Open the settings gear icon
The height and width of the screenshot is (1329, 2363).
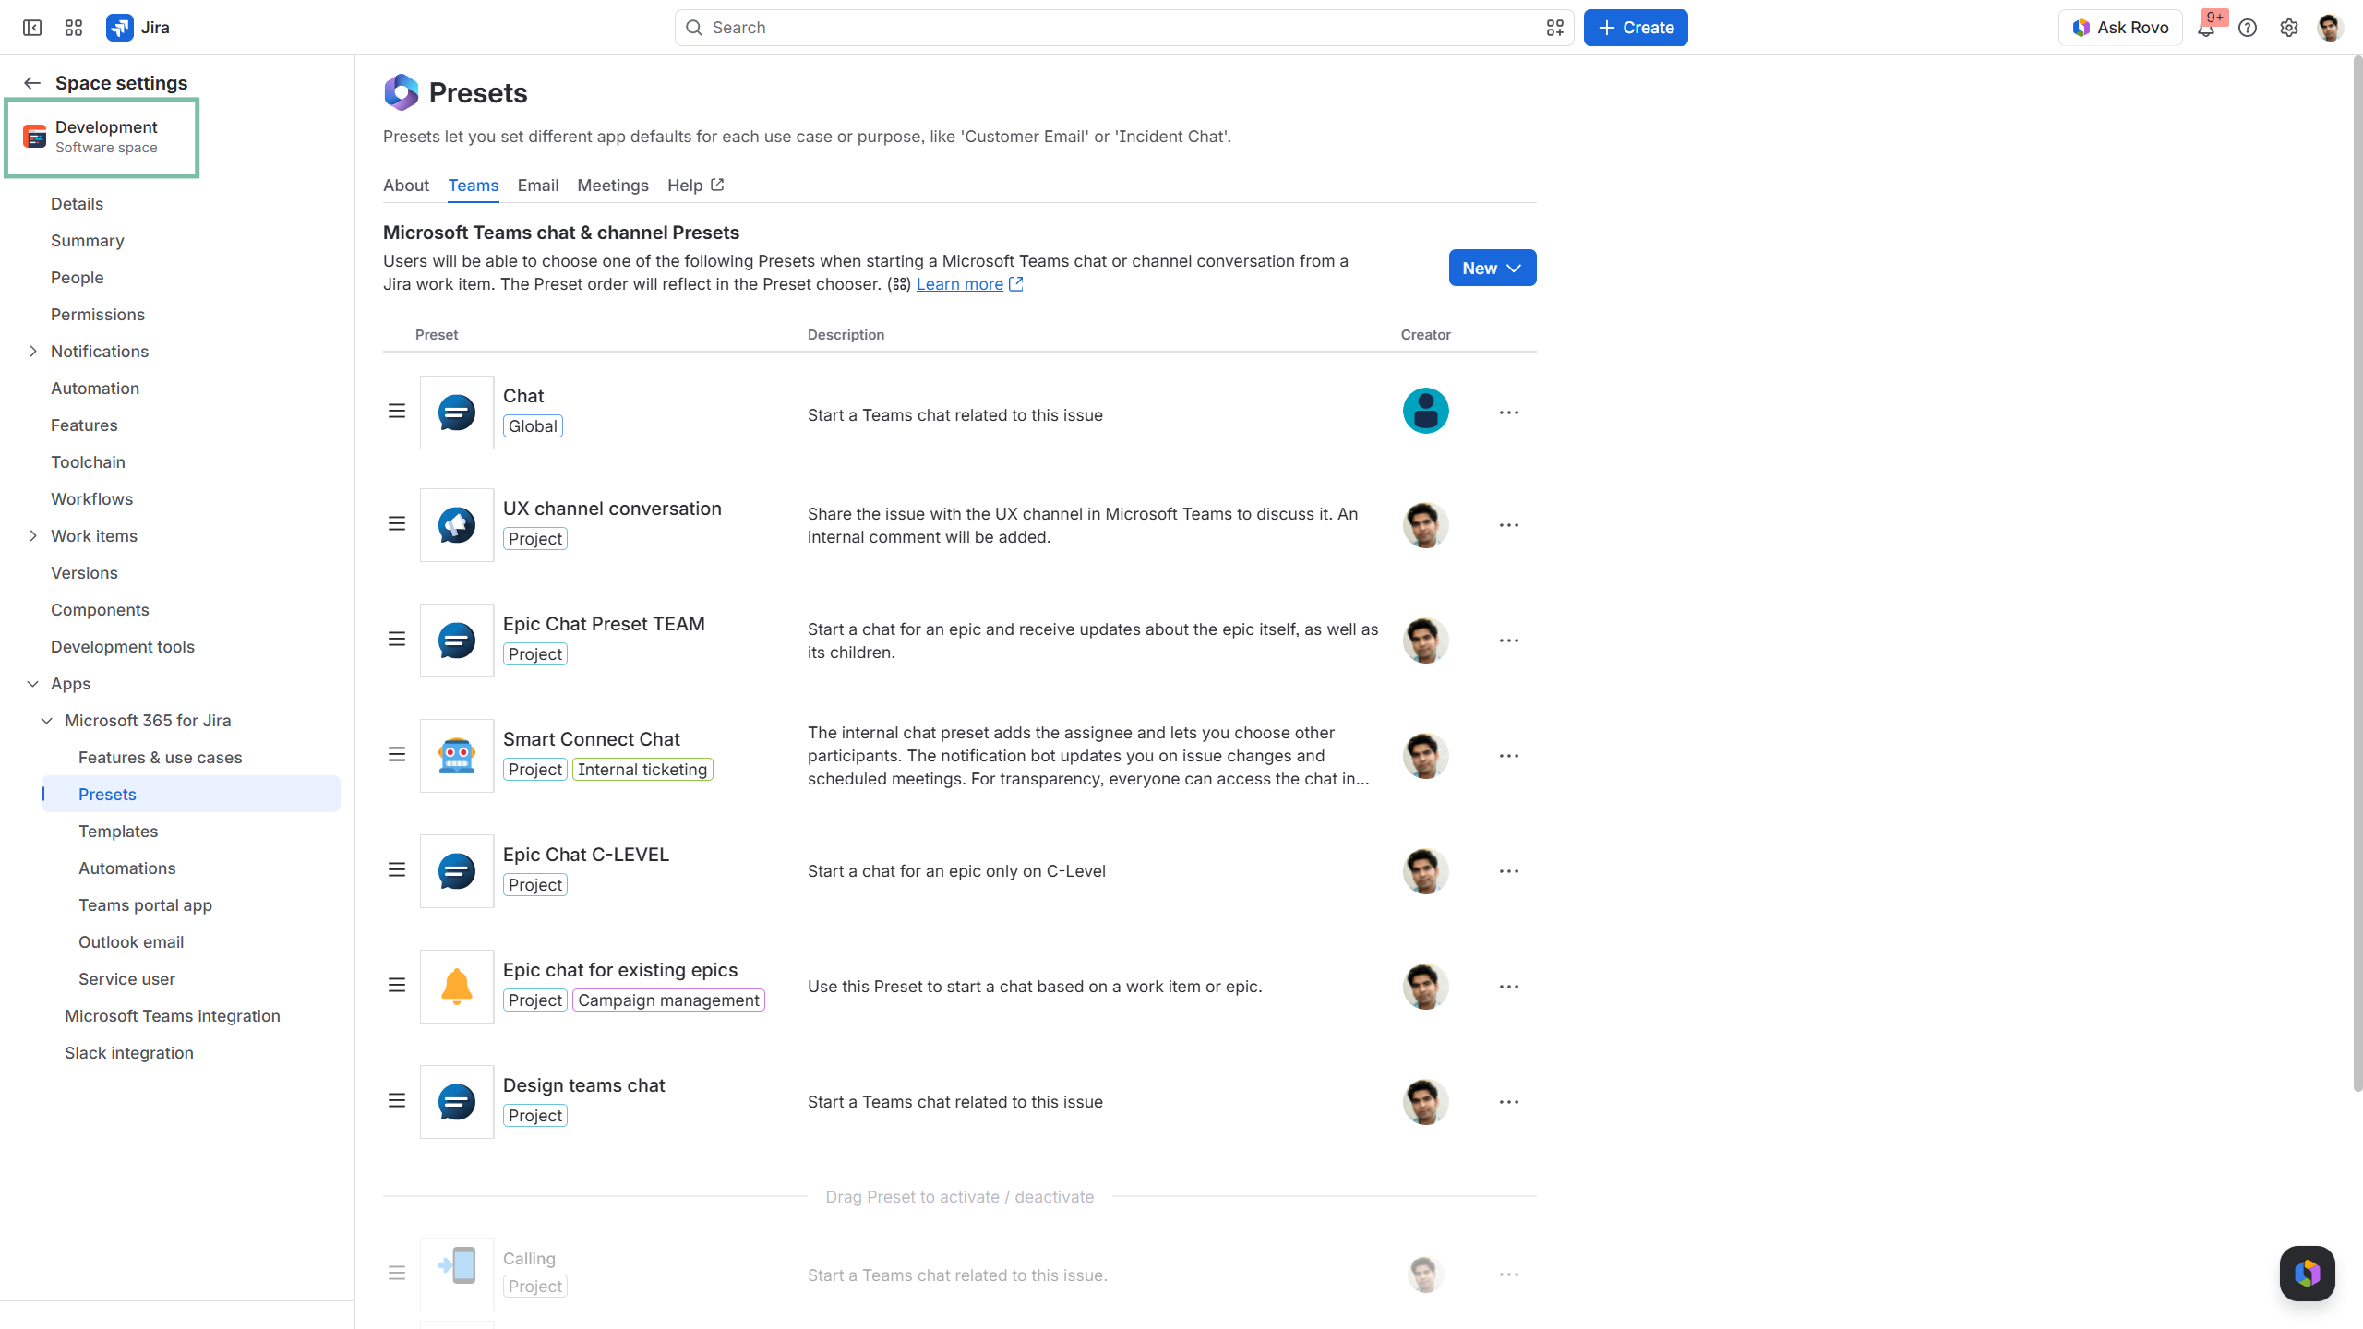click(x=2289, y=28)
